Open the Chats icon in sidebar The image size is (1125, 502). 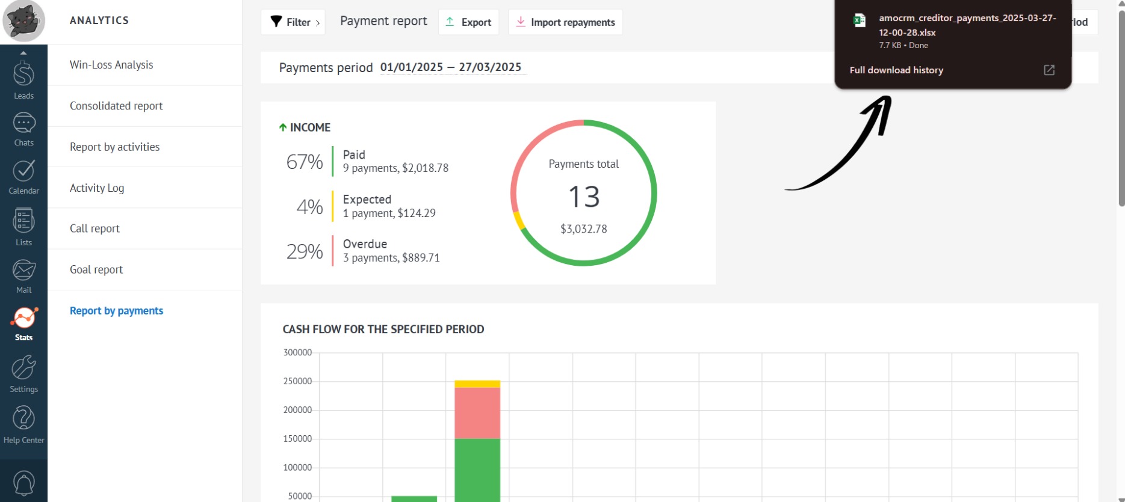point(23,124)
